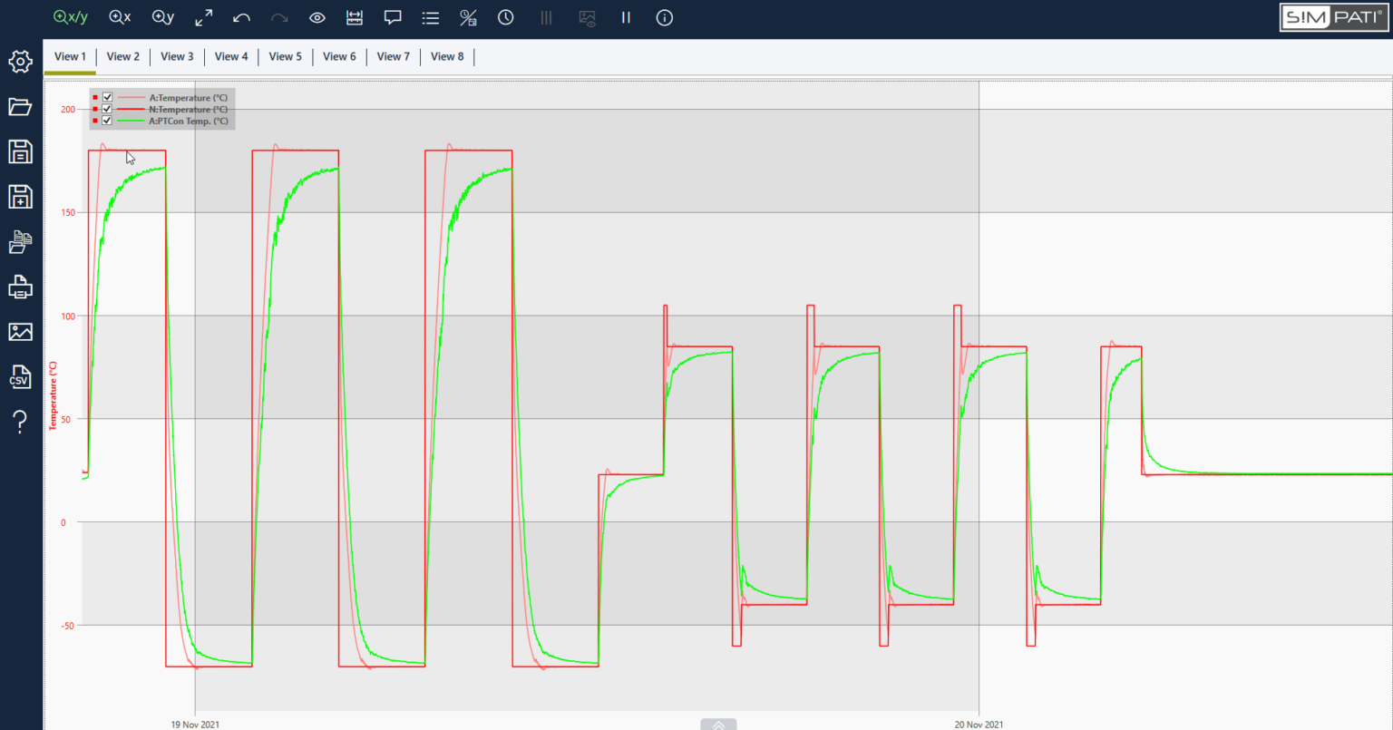Export data using the CSV icon
Screen dimensions: 1393x730
click(20, 376)
